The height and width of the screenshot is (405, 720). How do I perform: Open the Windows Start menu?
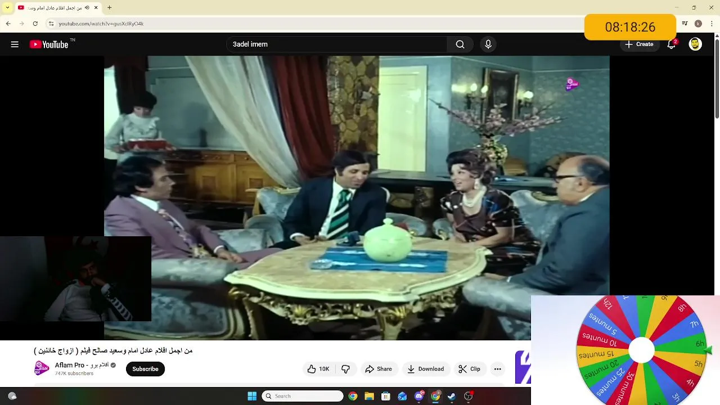(x=252, y=396)
